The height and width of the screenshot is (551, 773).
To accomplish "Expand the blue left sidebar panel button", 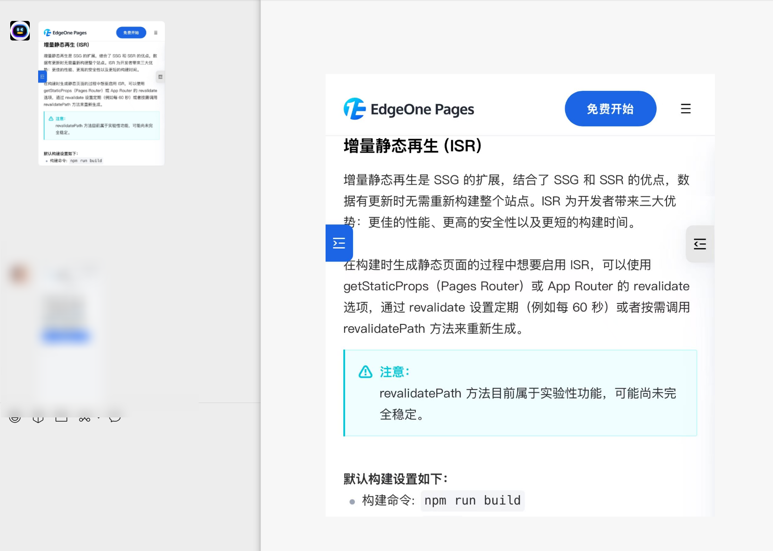I will coord(339,243).
